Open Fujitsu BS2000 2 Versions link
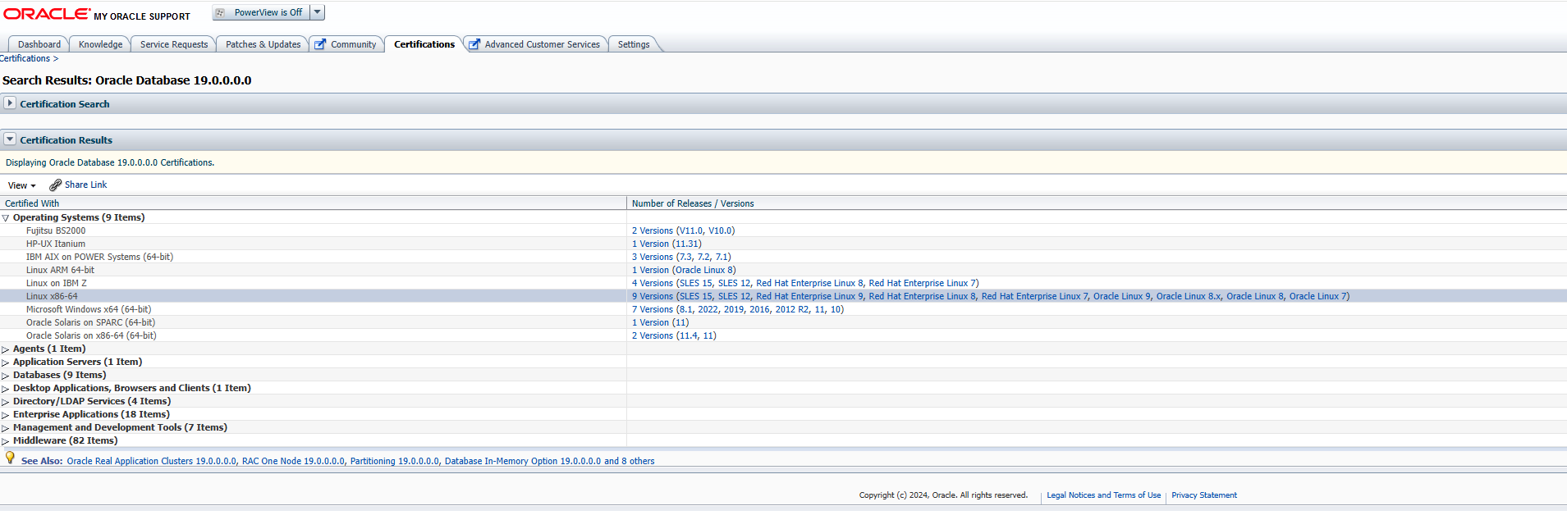 [x=683, y=230]
